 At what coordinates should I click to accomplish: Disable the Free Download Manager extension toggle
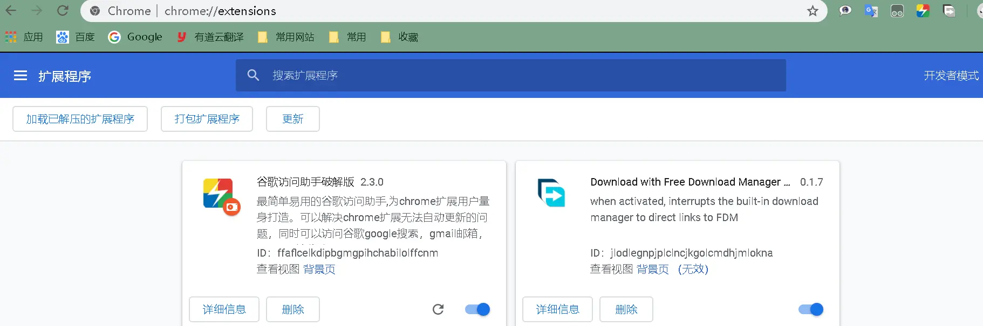point(811,309)
